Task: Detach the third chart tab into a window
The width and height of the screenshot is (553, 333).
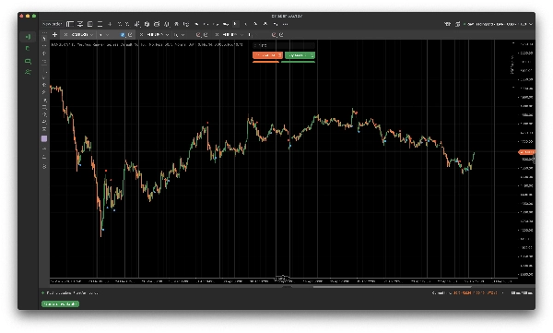Action: (x=281, y=35)
